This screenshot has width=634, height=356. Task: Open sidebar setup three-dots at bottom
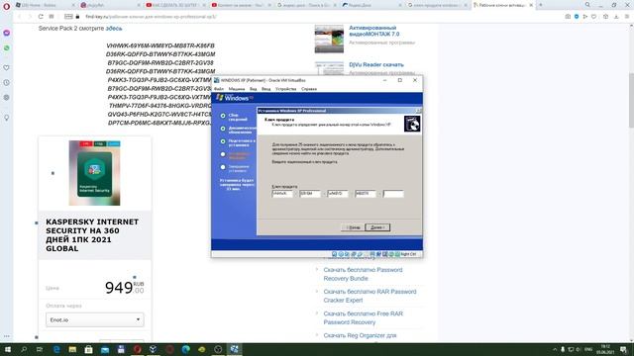7,336
